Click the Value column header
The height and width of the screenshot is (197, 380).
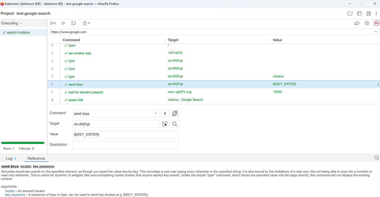coord(277,40)
